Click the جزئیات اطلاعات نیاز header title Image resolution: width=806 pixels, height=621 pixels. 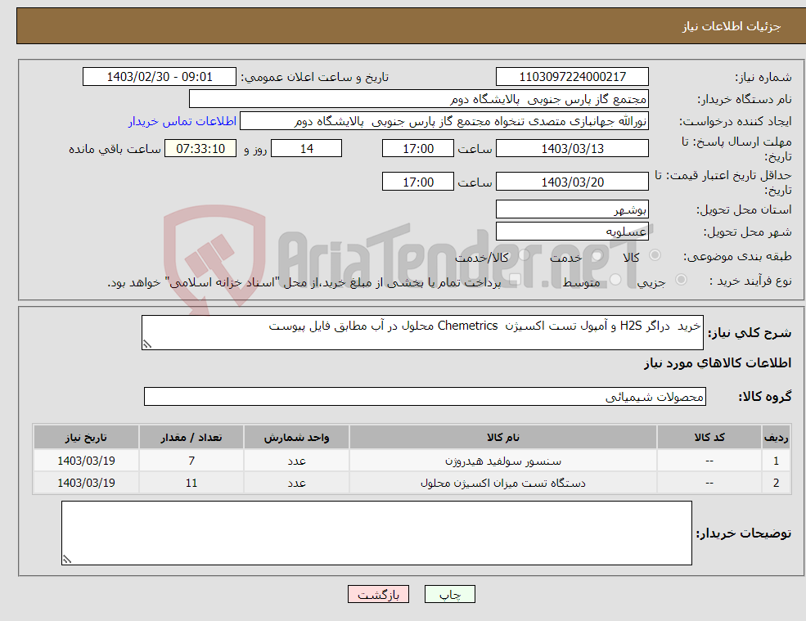(732, 26)
